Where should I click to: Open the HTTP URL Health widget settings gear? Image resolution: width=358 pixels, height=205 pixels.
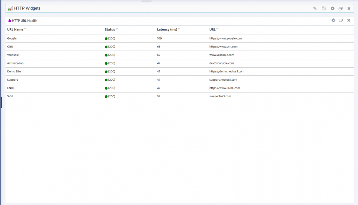point(333,20)
